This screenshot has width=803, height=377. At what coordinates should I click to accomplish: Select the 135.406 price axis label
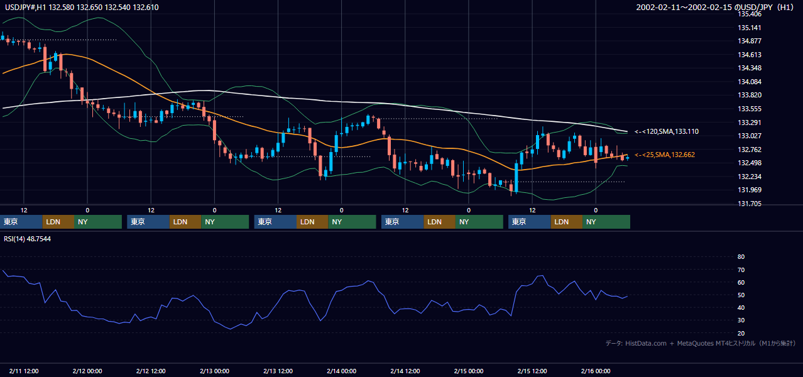click(750, 14)
